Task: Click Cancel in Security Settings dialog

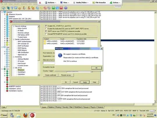Action: tap(75, 82)
